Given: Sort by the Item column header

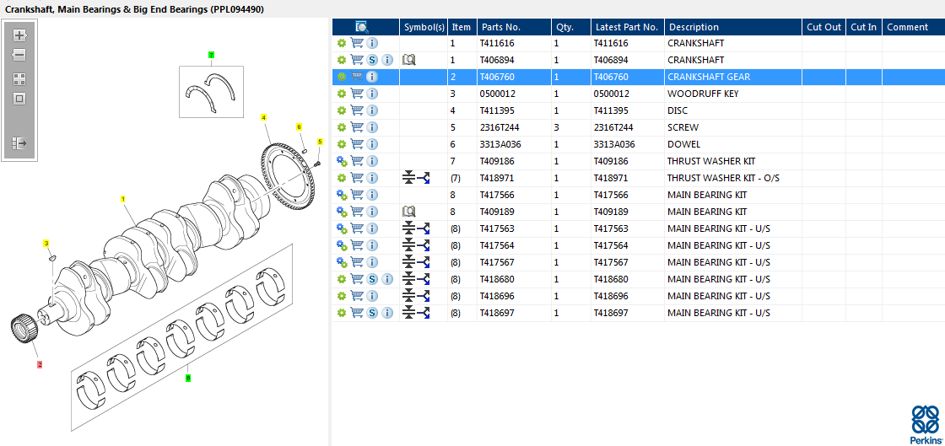Looking at the screenshot, I should [x=462, y=27].
